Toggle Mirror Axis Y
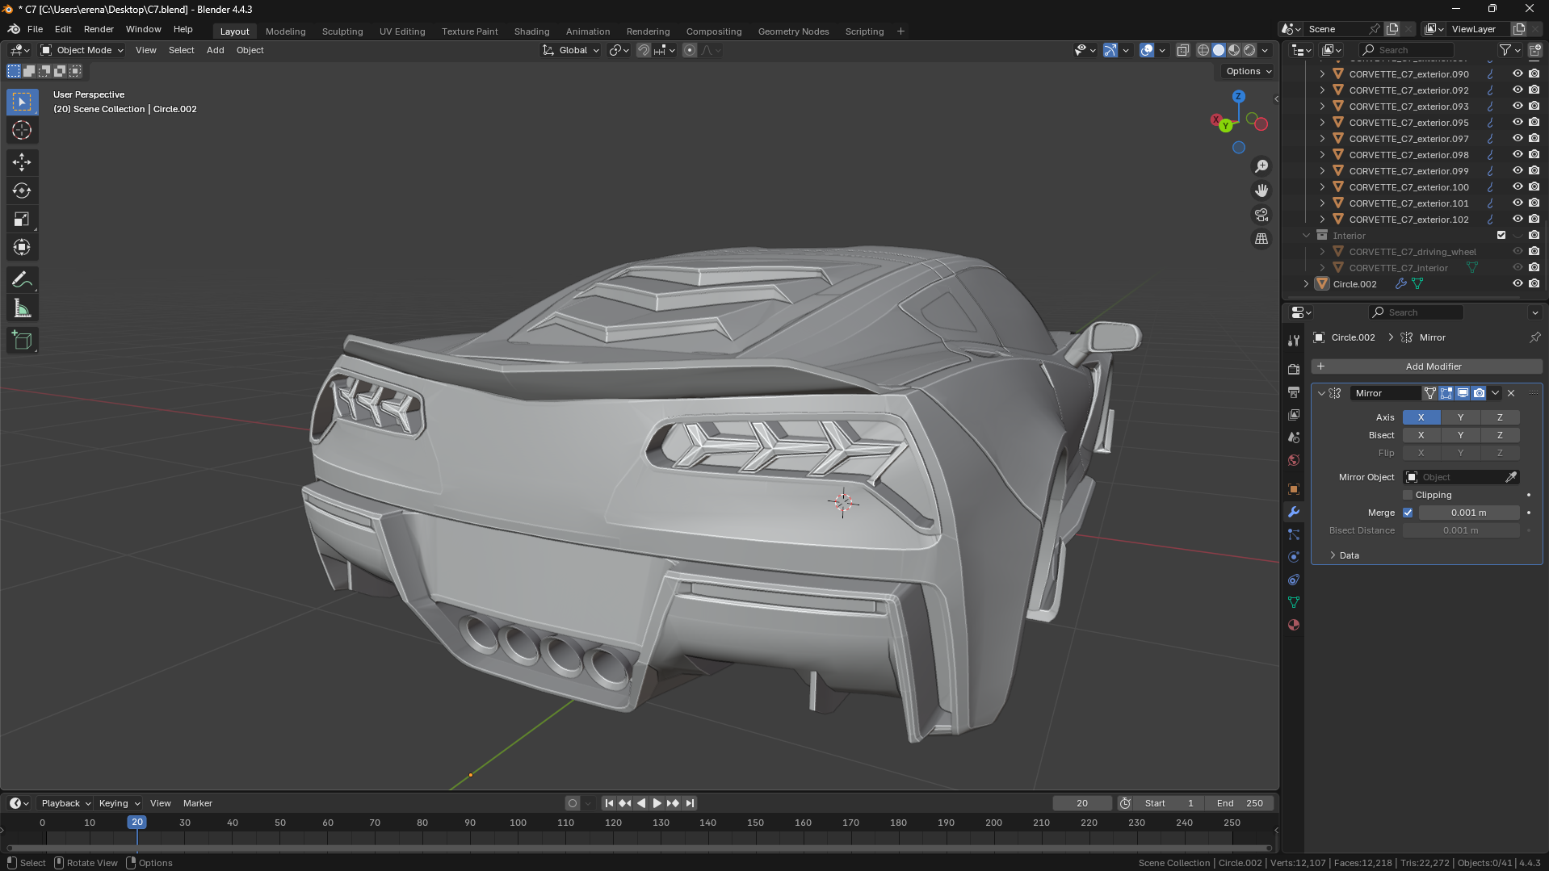1549x871 pixels. point(1460,417)
